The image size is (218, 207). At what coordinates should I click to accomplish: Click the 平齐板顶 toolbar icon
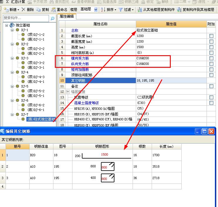(30, 2)
